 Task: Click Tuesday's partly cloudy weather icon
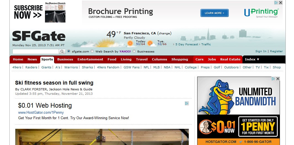pyautogui.click(x=151, y=43)
